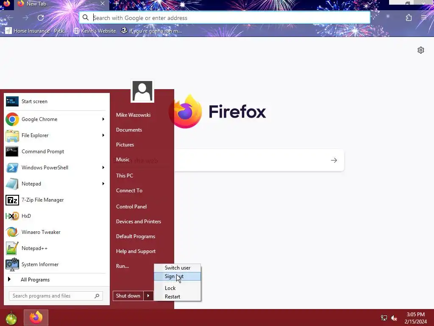The height and width of the screenshot is (326, 434).
Task: Open Default Programs
Action: (136, 236)
